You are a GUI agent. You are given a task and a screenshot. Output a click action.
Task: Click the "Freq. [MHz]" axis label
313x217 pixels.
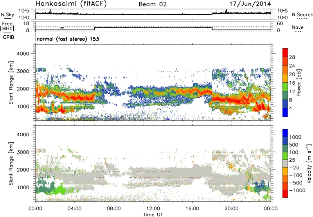pos(7,26)
